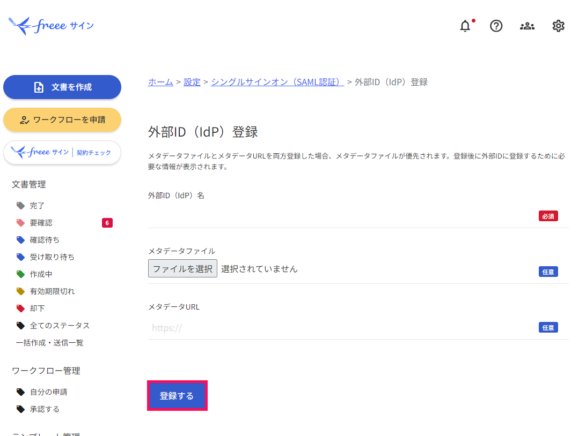Select the 確認待ち status filter
This screenshot has width=586, height=436.
[45, 240]
